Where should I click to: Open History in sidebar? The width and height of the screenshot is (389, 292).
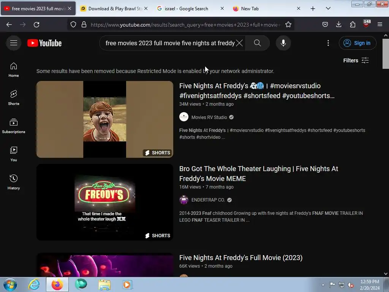coord(14,182)
